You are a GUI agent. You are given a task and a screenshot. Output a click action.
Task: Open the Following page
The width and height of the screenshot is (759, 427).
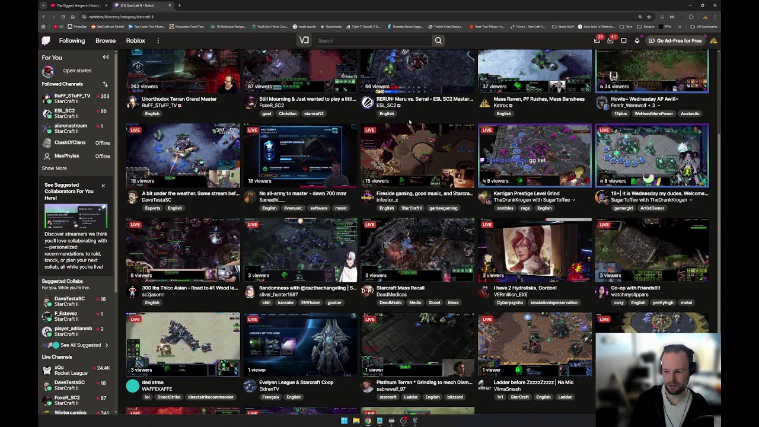72,40
